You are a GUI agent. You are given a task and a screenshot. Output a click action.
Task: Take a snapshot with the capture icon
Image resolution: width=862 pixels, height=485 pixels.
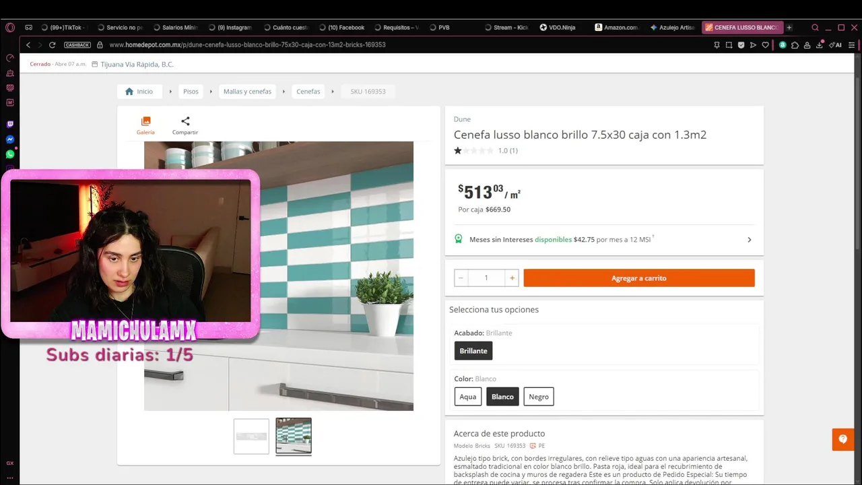729,45
